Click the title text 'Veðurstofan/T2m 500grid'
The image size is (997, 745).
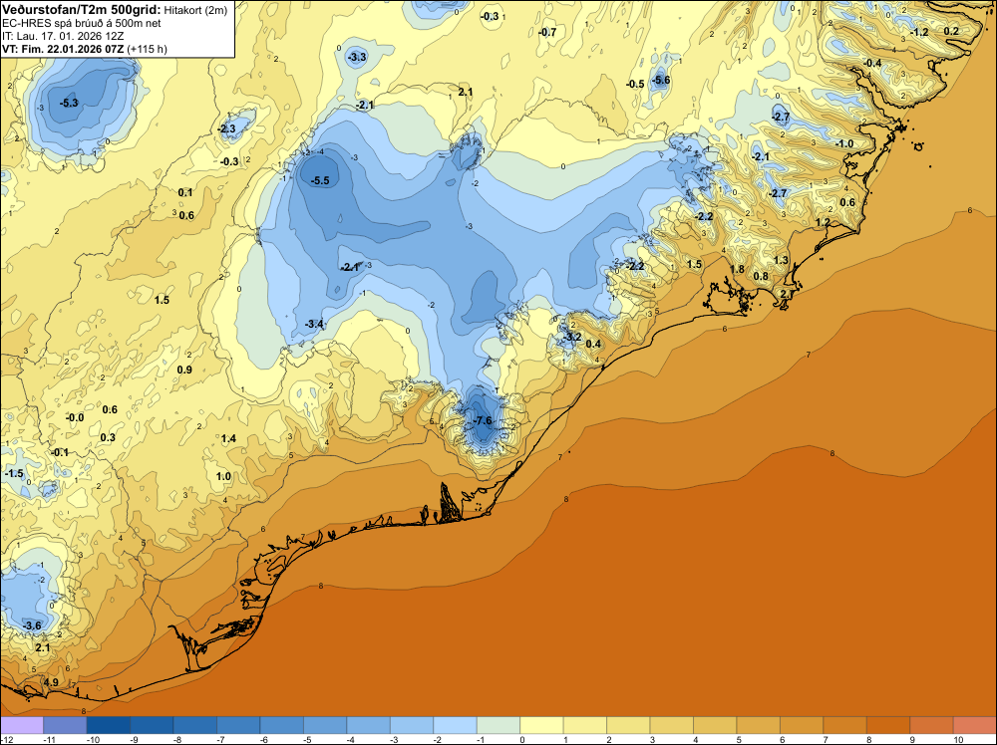(82, 10)
